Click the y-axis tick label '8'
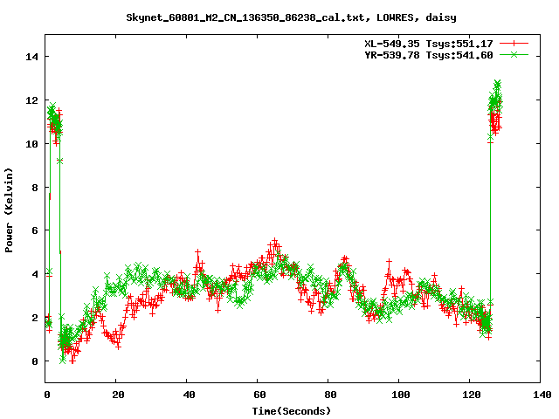 point(35,188)
